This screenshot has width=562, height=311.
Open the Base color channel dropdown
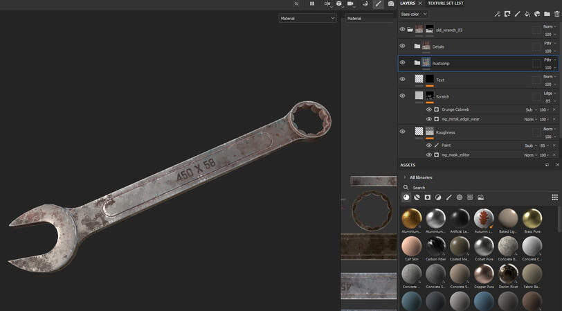tap(414, 14)
